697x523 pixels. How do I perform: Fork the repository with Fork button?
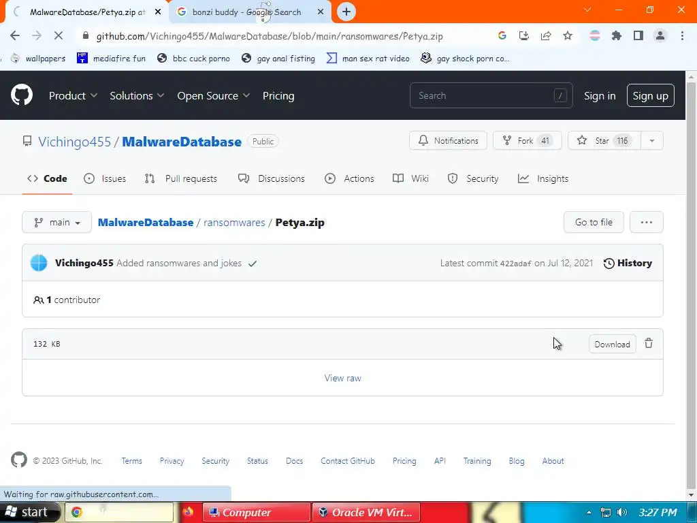[x=528, y=140]
